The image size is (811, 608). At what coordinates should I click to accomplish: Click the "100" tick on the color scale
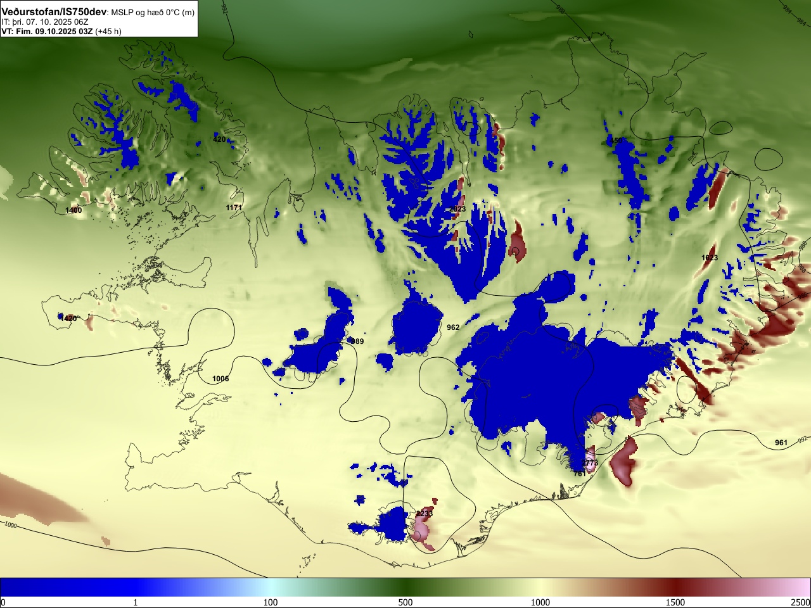click(x=271, y=602)
